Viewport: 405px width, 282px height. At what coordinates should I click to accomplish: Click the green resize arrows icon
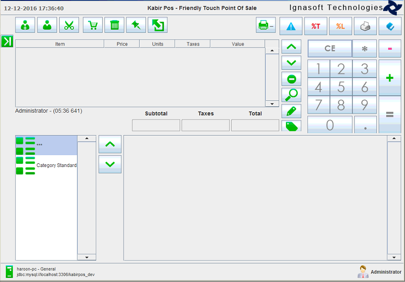(157, 25)
